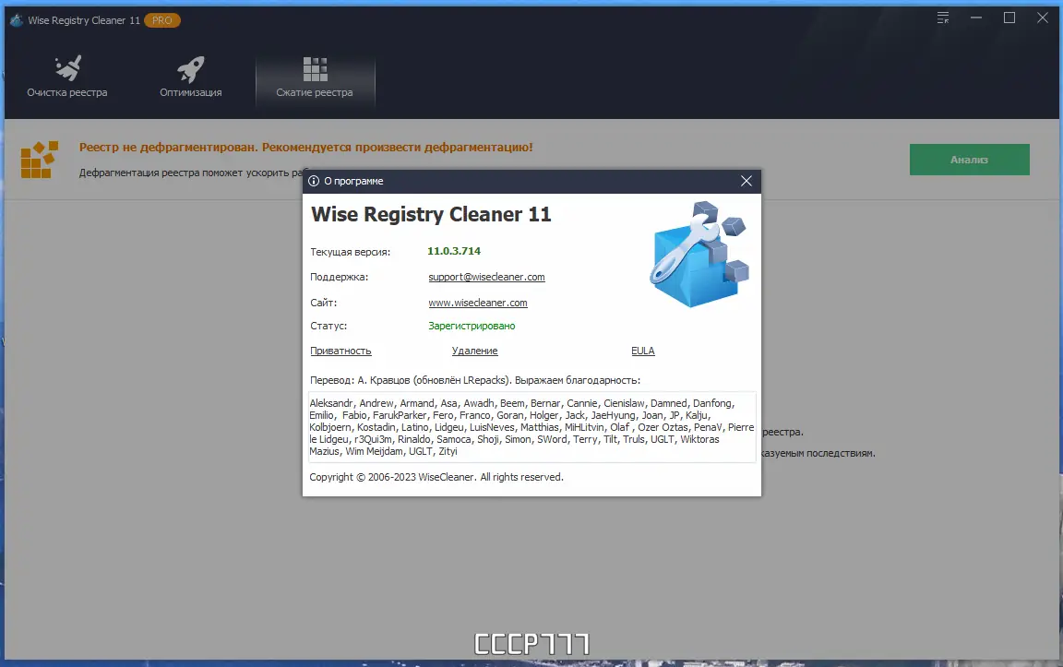
Task: Switch to the 'Оптимизация' tab
Action: click(x=189, y=91)
